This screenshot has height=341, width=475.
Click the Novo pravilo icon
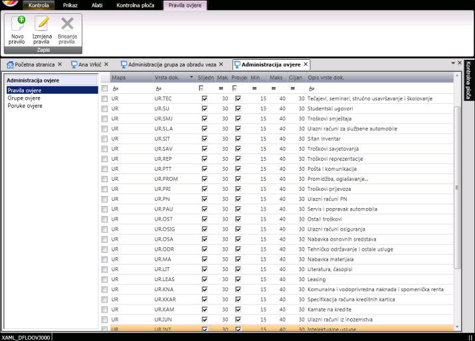pos(17,24)
